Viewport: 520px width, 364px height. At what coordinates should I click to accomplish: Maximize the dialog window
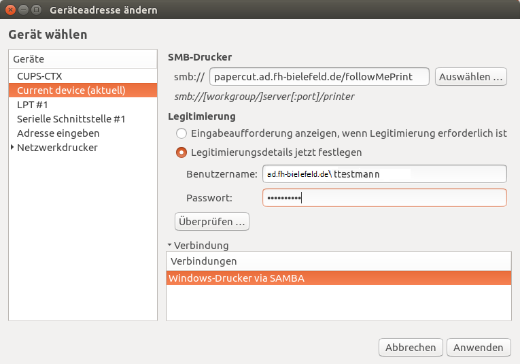(x=36, y=10)
